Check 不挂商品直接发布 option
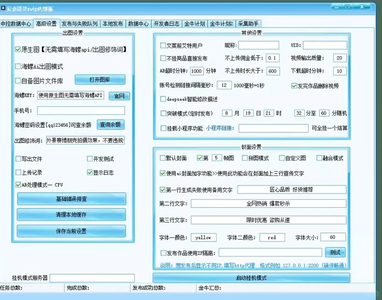382x300 pixels. (163, 58)
